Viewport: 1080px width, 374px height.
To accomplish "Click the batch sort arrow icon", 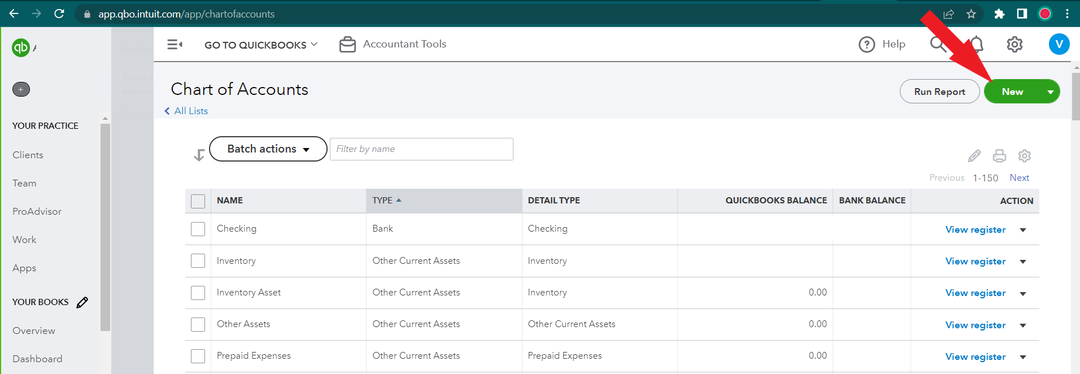I will coord(199,155).
